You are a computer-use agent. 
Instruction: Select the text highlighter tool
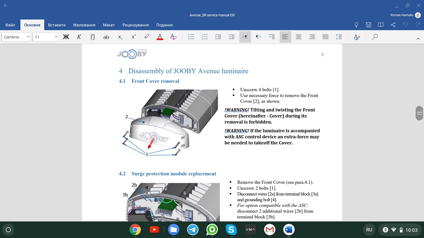pyautogui.click(x=147, y=37)
